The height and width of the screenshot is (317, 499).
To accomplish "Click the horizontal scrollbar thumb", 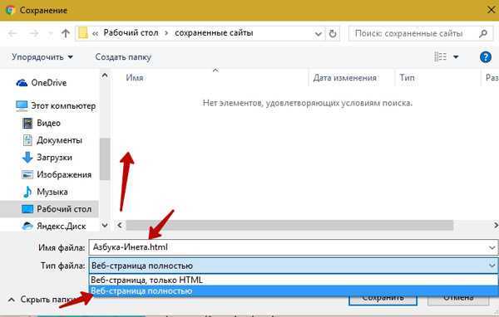I will point(289,225).
